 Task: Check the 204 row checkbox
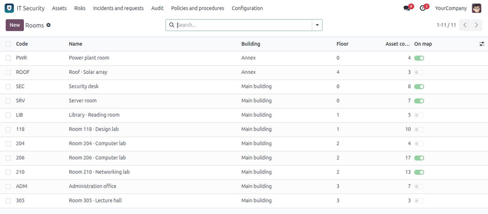(x=8, y=144)
